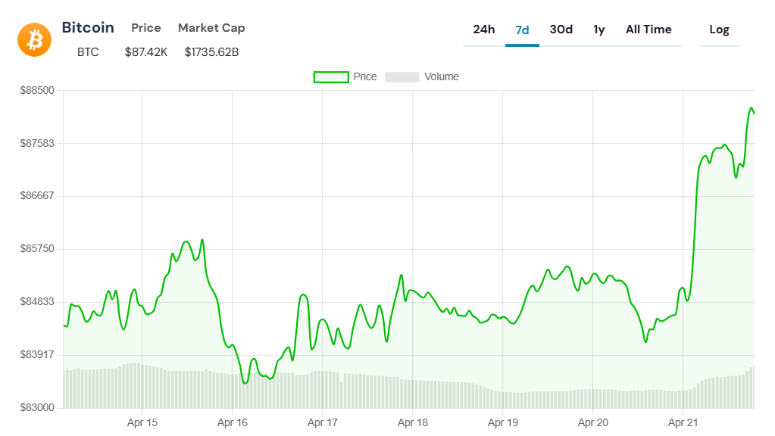Toggle the Volume series gray legend box

[x=402, y=77]
